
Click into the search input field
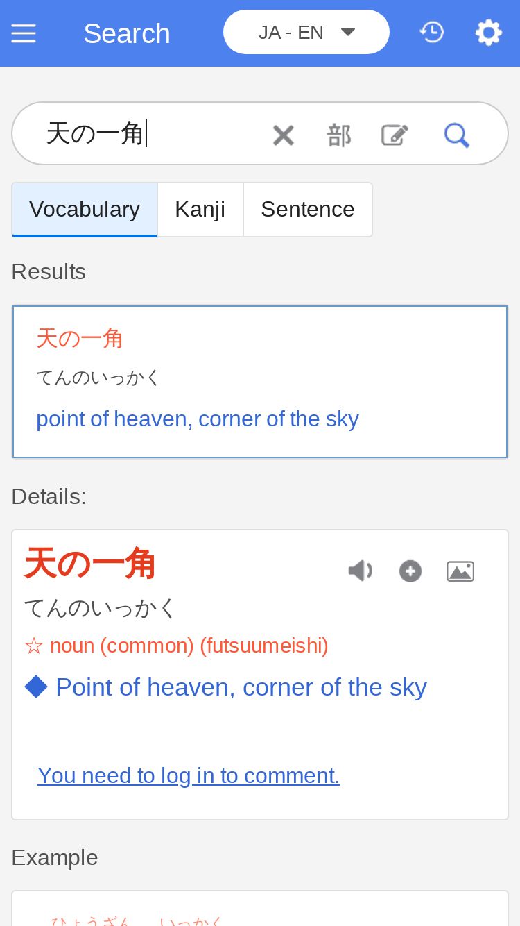click(x=153, y=133)
